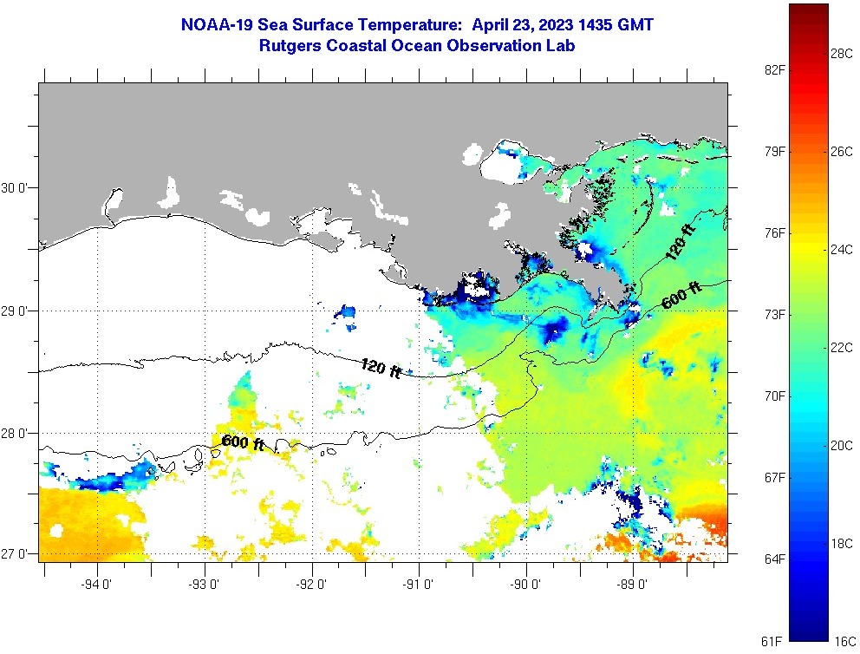
Task: Click the 30 0' latitude label
Action: (13, 188)
